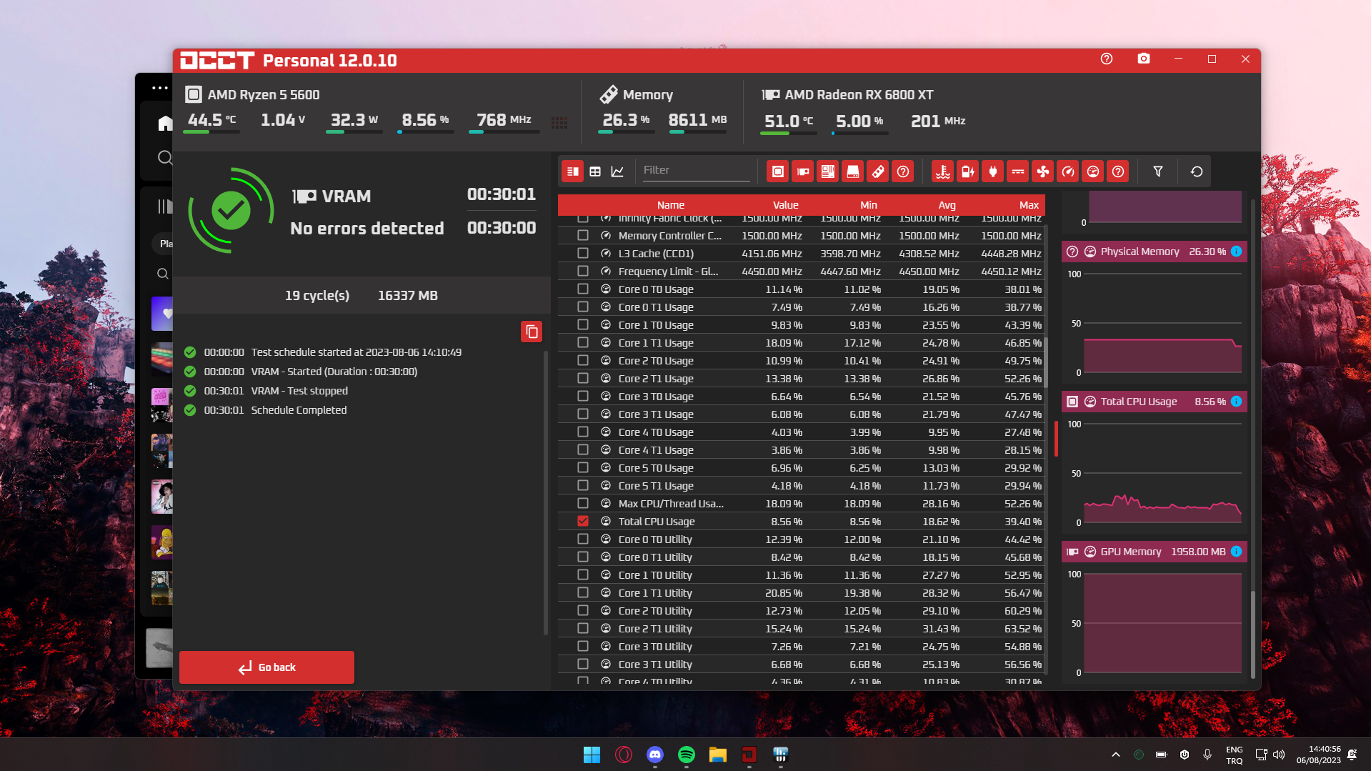Check the Core 1 T1 Utility checkbox
The image size is (1371, 771).
(x=583, y=593)
